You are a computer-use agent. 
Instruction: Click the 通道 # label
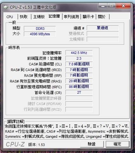click(x=79, y=28)
